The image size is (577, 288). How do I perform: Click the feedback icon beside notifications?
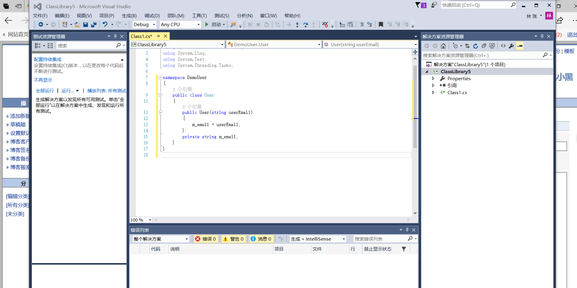click(x=434, y=5)
